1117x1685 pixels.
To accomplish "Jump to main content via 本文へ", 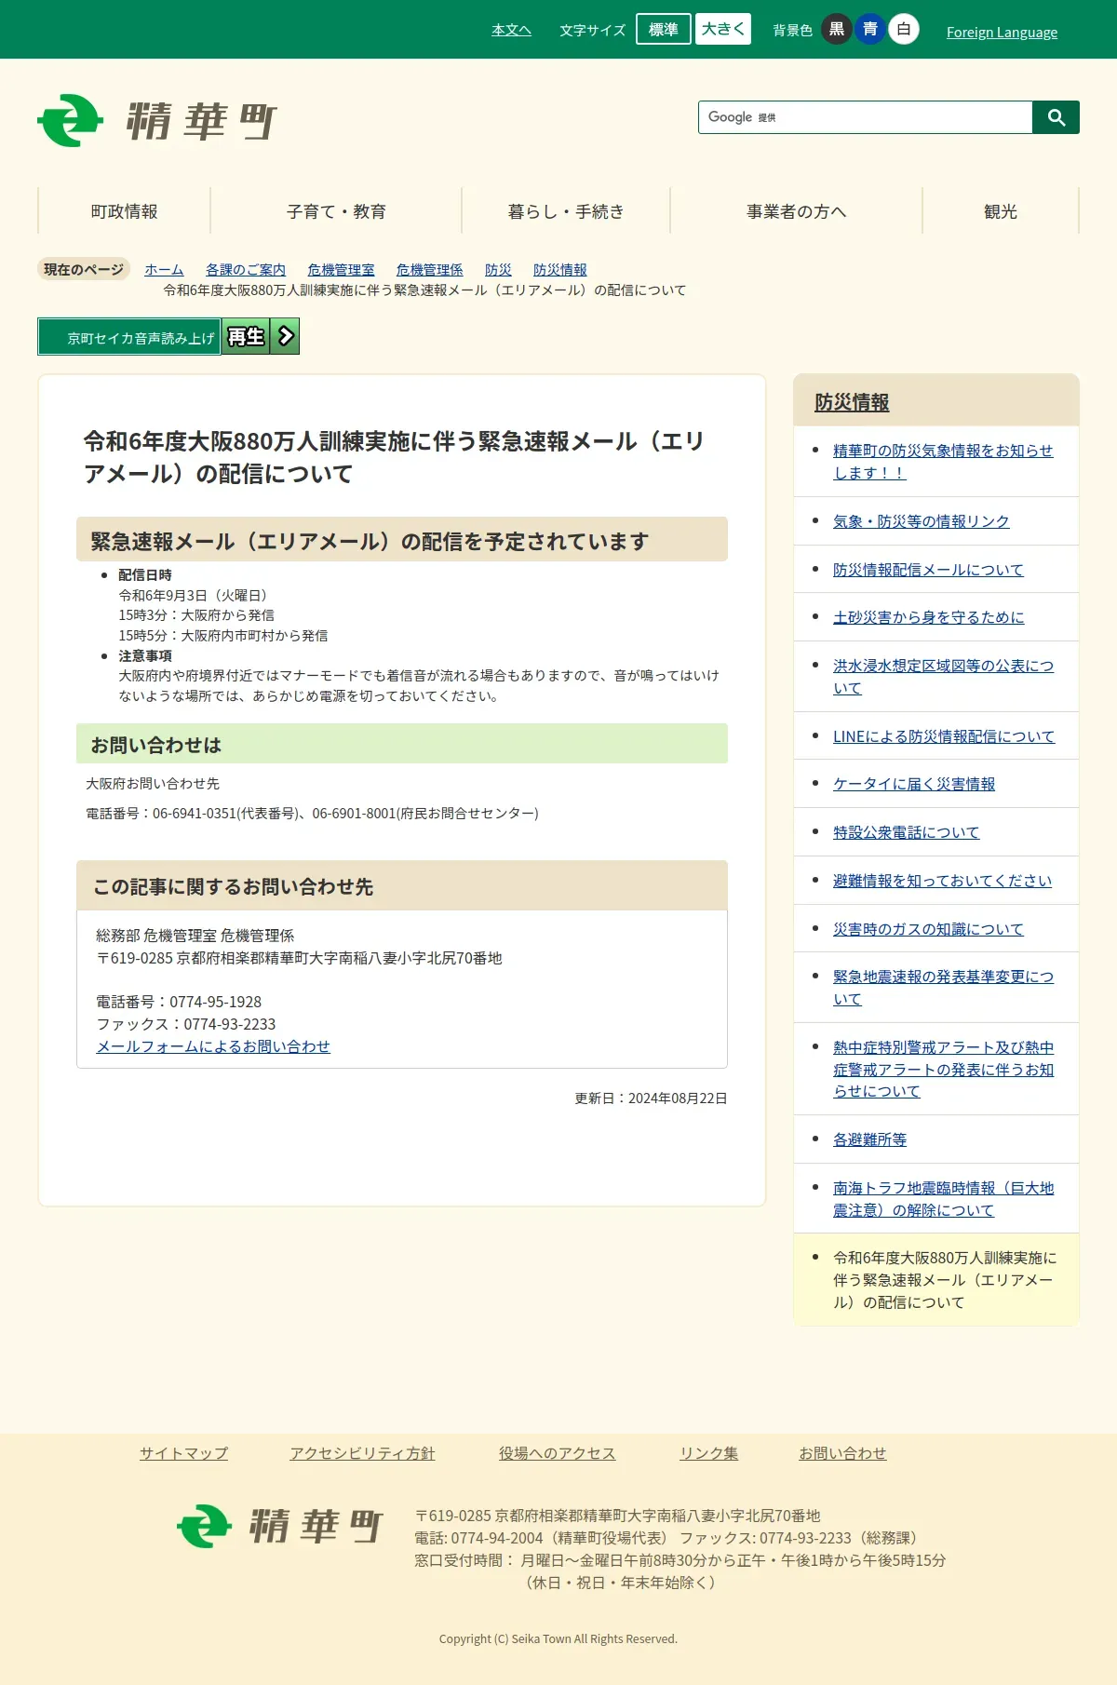I will [x=511, y=30].
